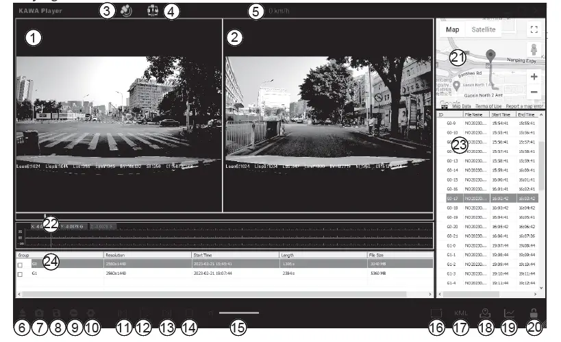Click the save disk icon

(x=57, y=313)
